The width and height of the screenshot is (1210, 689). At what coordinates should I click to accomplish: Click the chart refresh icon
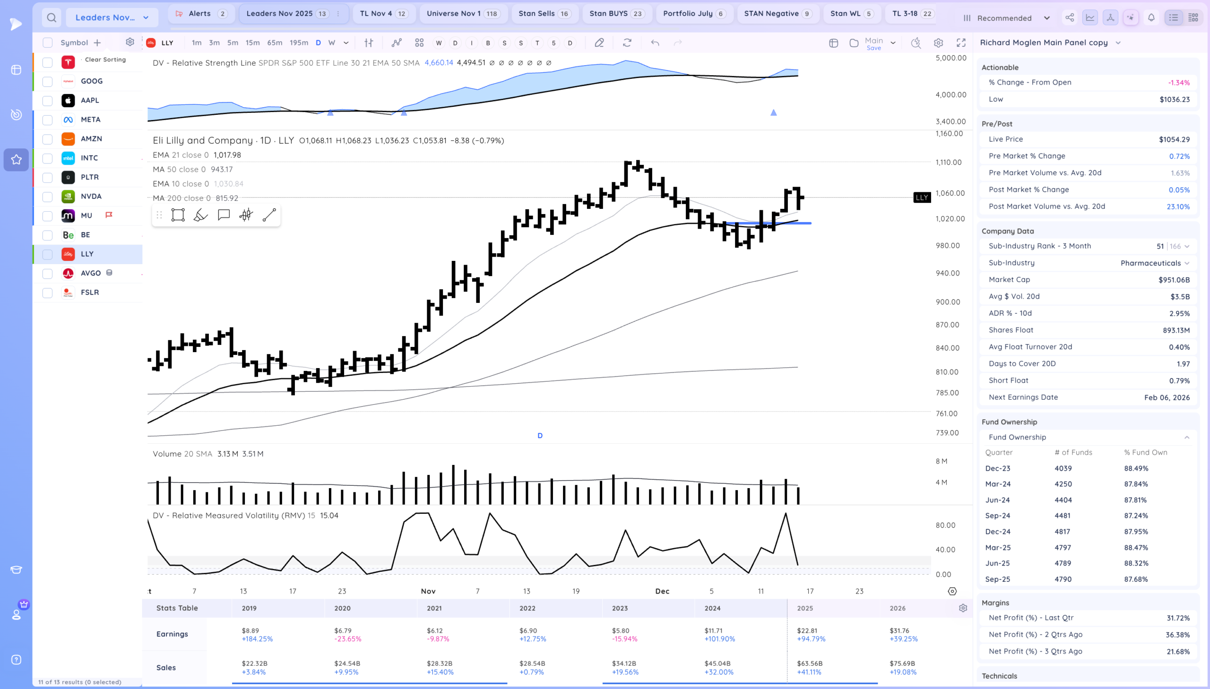627,43
